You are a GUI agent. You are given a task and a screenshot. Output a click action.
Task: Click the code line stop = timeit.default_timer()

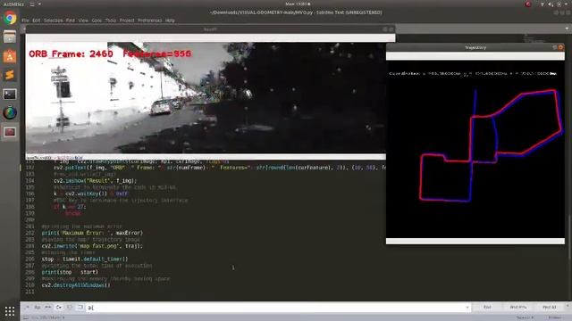[x=85, y=259]
